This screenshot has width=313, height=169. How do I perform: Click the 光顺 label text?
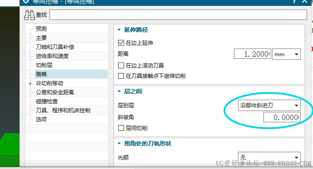[123, 158]
